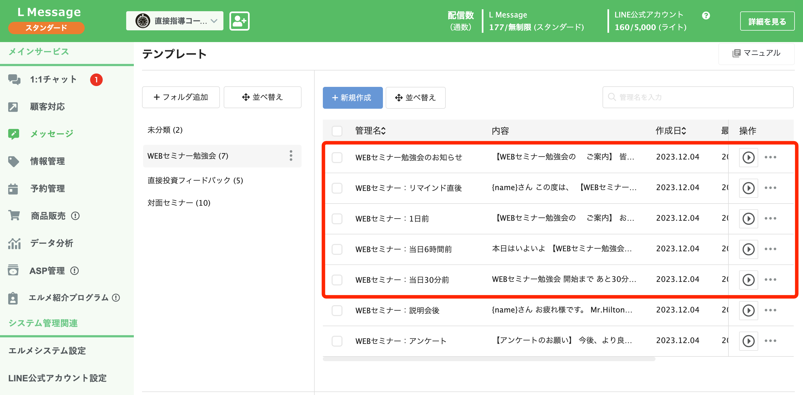Select the checkbox beside WEBセミナー：アンケート
Screen dimensions: 803x395
[337, 341]
